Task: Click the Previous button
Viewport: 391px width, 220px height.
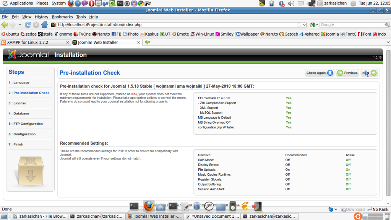Action: 347,73
